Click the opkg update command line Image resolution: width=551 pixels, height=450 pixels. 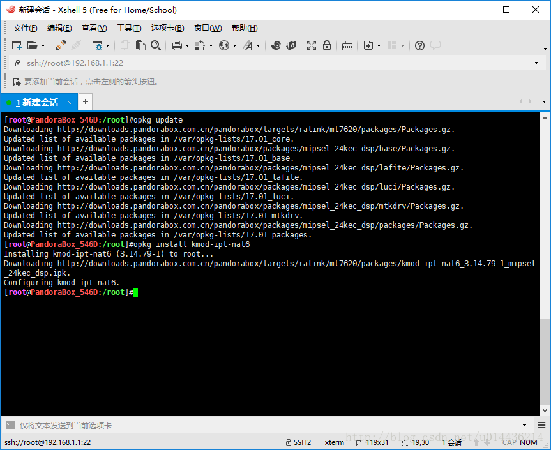tap(158, 120)
